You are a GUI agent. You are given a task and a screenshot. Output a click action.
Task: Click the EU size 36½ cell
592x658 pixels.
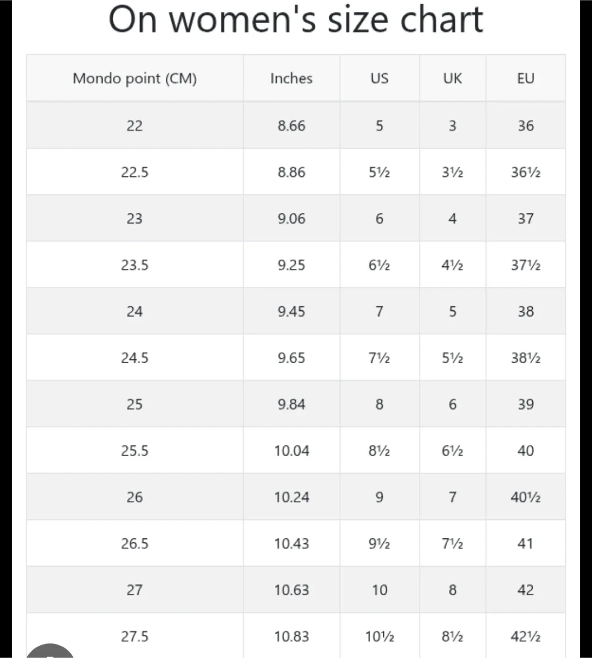click(525, 172)
